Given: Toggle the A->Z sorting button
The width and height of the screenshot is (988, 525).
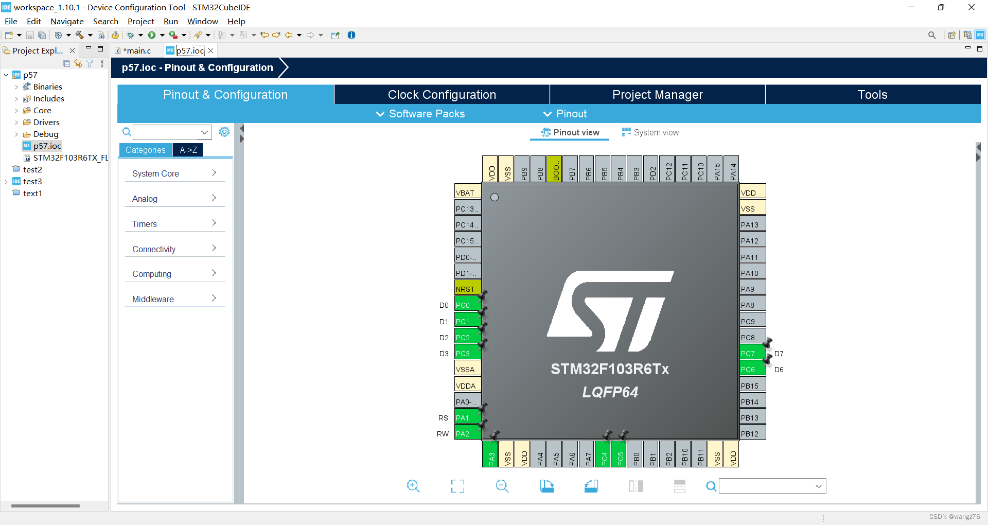Looking at the screenshot, I should pos(188,150).
